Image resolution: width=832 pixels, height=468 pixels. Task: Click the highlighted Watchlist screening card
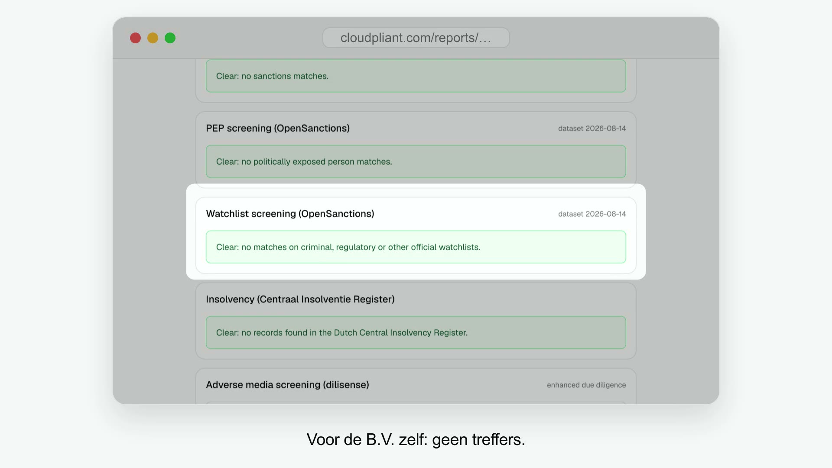416,235
